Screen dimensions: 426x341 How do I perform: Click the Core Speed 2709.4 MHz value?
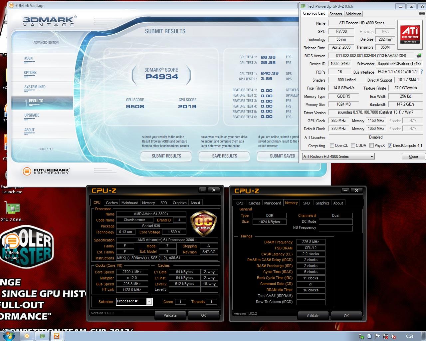(132, 272)
